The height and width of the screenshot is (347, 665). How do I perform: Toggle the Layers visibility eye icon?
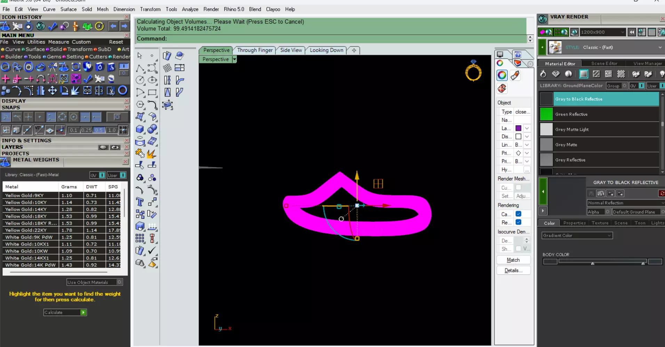pos(115,147)
